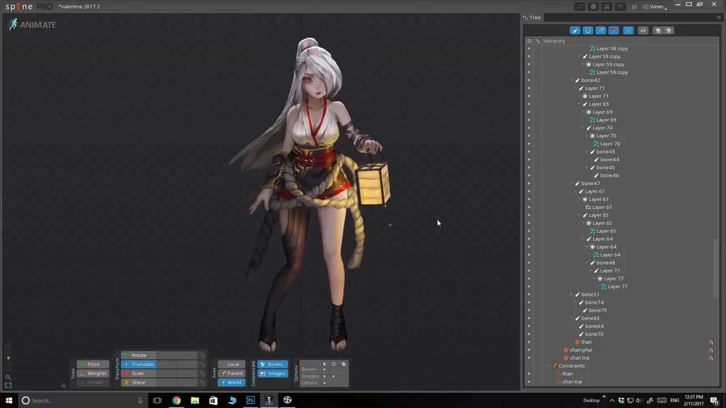The image size is (726, 408).
Task: Select the Weights tool
Action: point(93,373)
